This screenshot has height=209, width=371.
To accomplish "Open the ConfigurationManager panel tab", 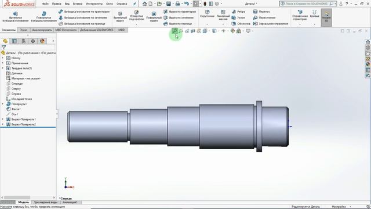I will 24,41.
